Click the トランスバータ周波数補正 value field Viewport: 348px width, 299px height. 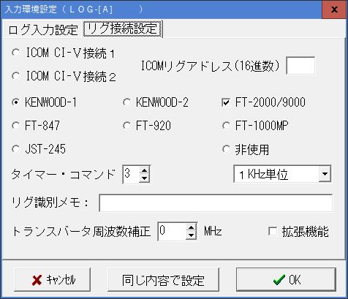point(172,231)
